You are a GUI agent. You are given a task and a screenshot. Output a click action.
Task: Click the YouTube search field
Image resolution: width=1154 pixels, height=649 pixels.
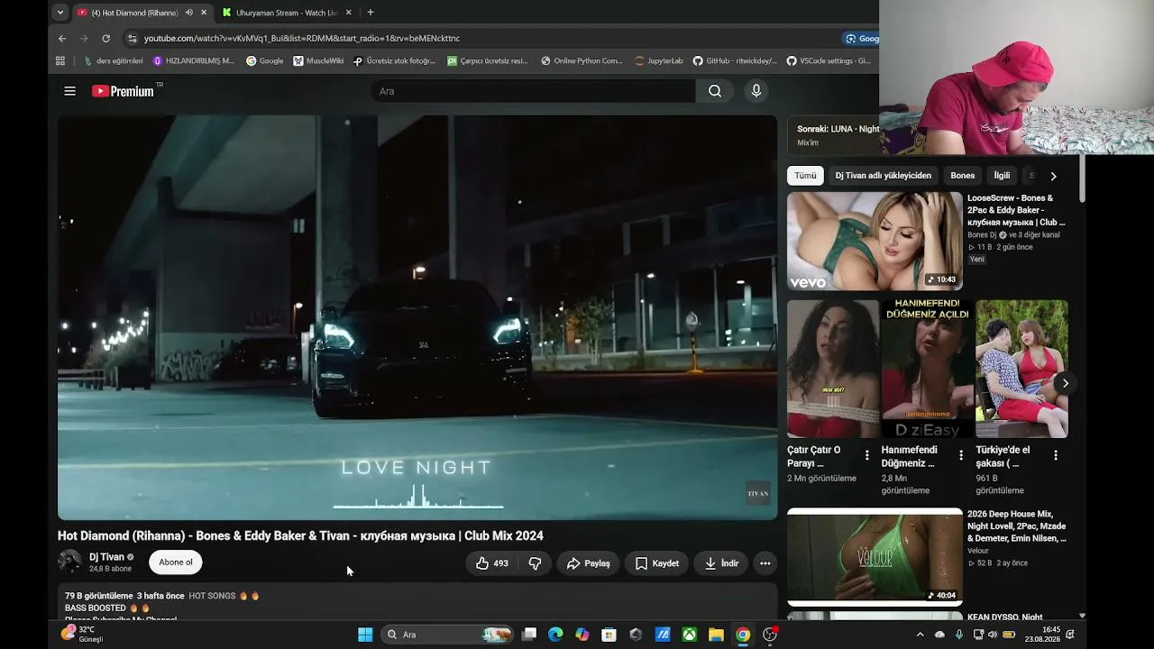[533, 91]
